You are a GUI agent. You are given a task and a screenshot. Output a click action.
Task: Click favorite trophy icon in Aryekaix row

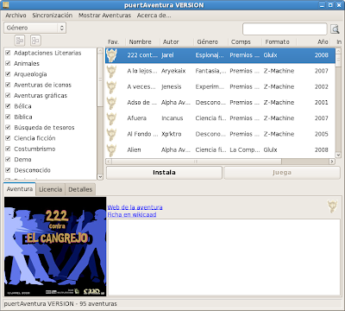[x=111, y=71]
